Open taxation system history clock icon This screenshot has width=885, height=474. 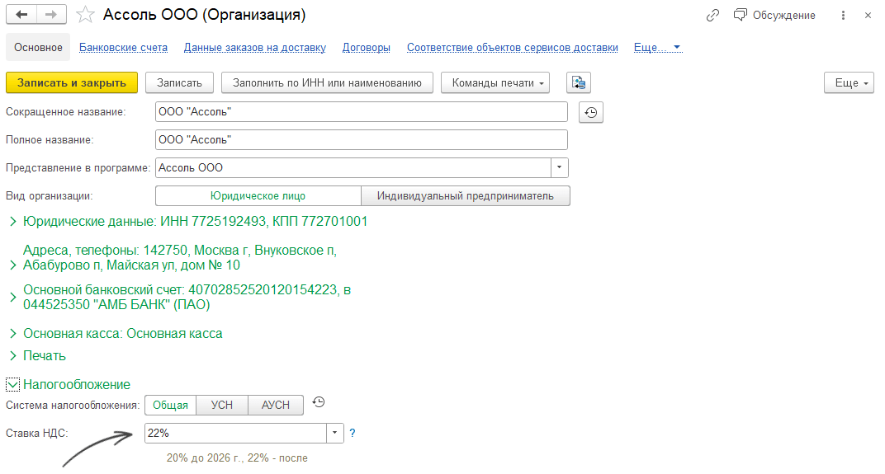click(x=319, y=402)
